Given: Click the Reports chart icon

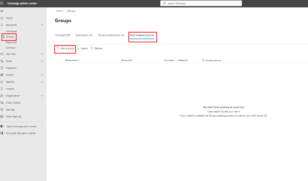Looking at the screenshot, I should [x=2, y=82].
